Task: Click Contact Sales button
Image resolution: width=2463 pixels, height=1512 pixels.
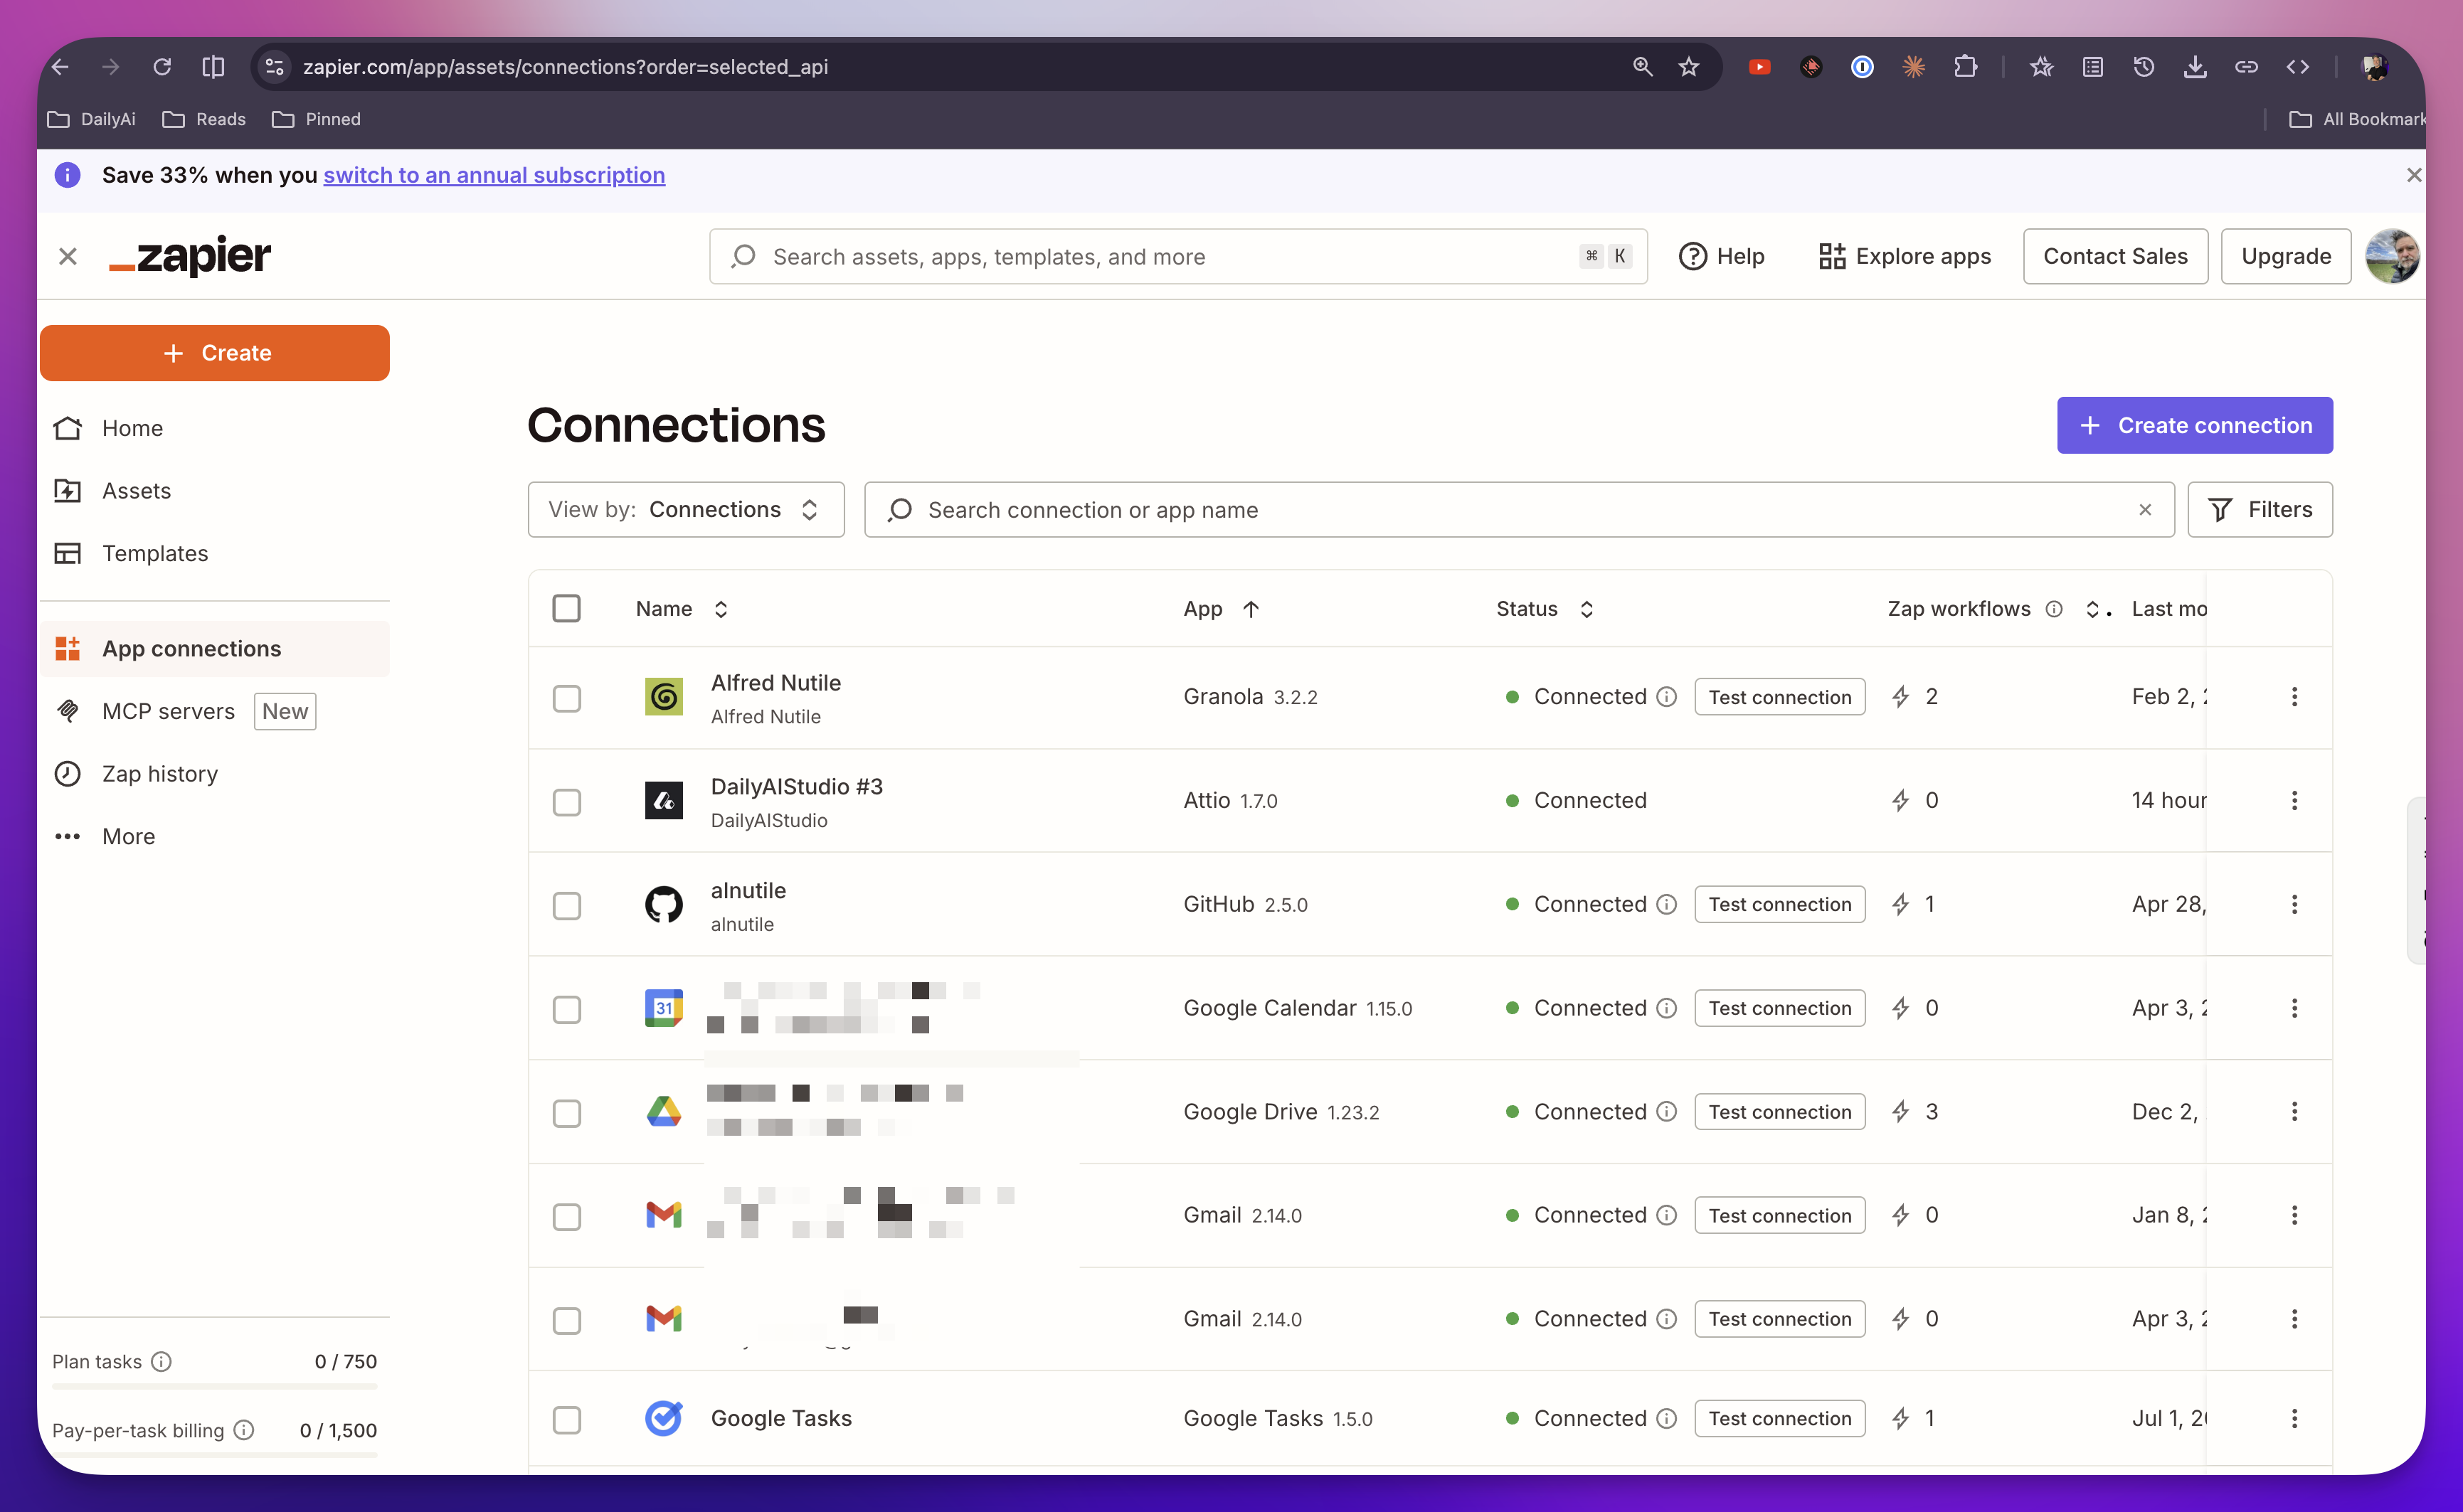Action: [x=2115, y=256]
